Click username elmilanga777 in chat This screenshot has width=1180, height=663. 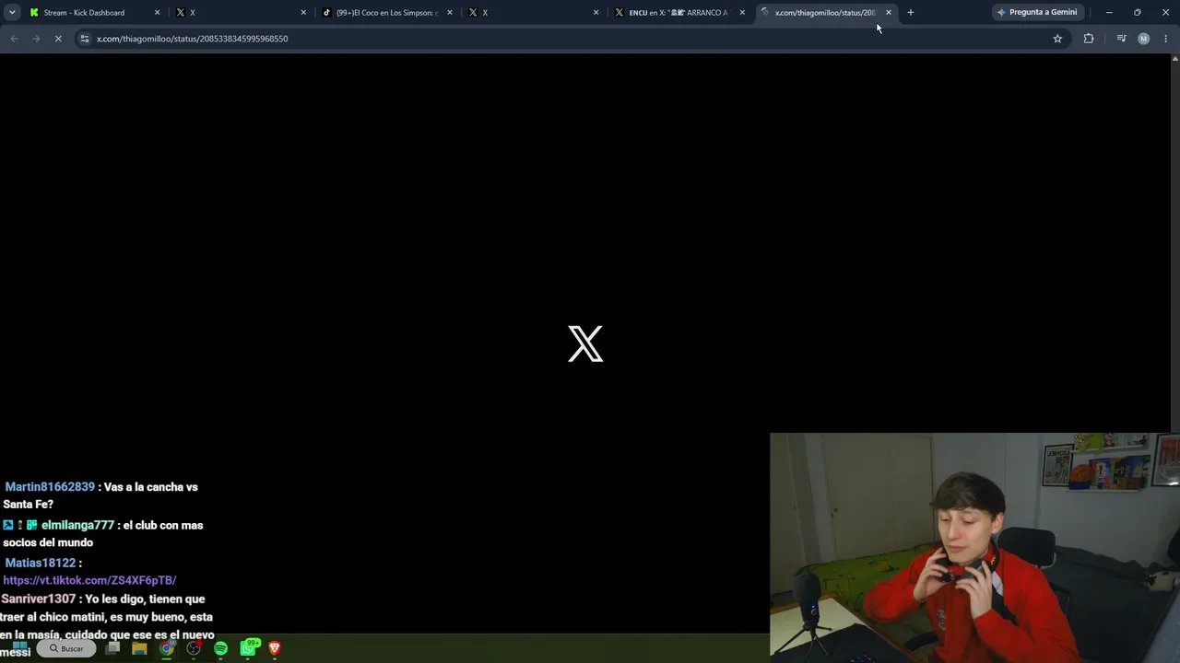(77, 525)
